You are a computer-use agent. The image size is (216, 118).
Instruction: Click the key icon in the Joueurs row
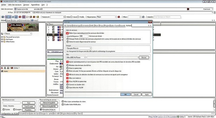point(60,69)
